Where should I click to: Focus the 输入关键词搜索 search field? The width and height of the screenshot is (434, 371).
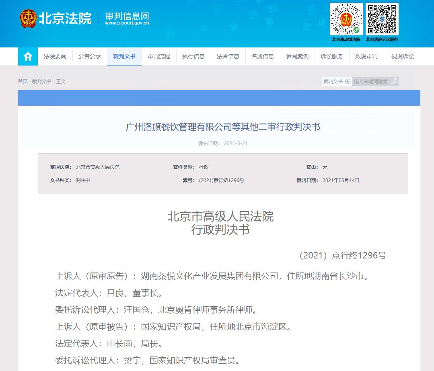tap(370, 81)
